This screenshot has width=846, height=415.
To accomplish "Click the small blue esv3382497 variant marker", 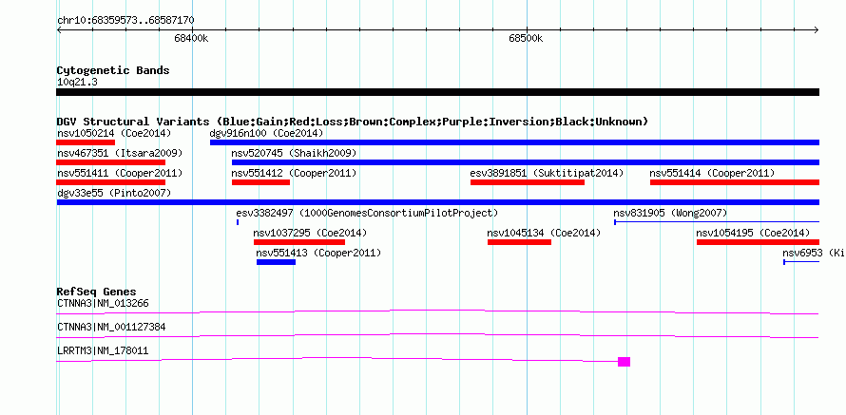I will [238, 222].
